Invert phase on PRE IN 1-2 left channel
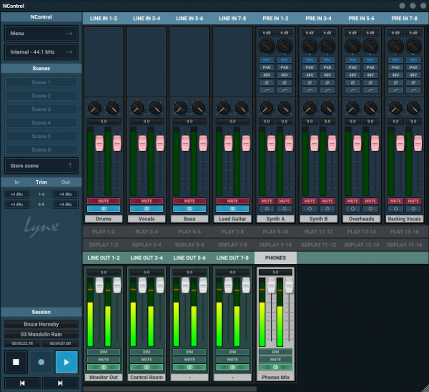429x392 pixels. (267, 83)
